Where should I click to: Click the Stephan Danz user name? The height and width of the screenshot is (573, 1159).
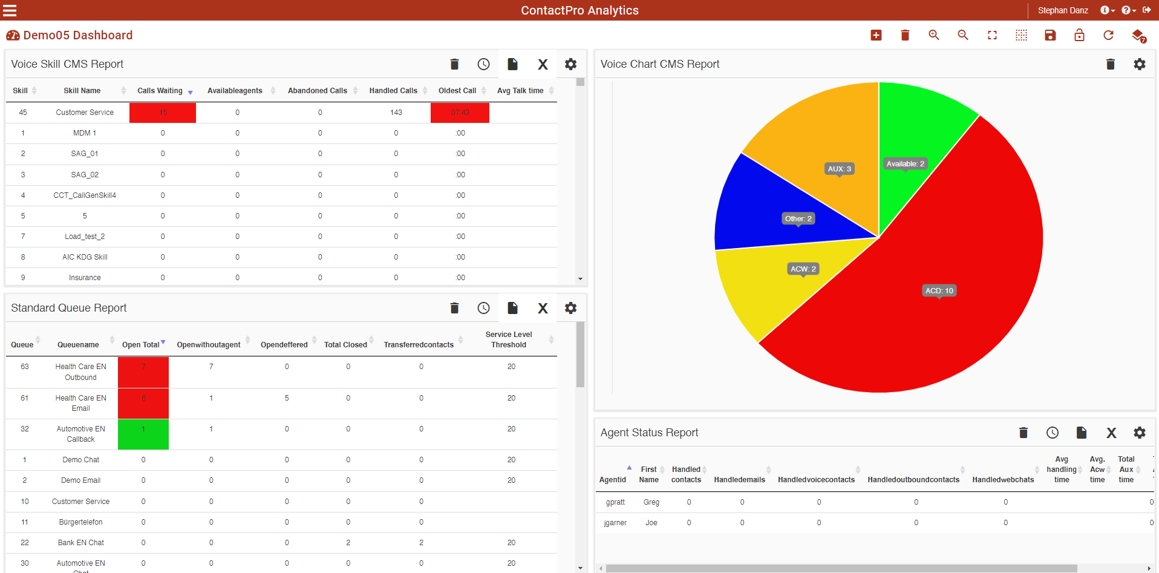[1062, 10]
